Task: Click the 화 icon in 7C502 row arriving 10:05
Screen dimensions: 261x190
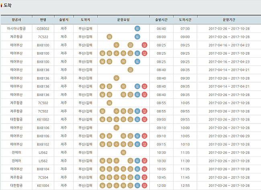Action: coord(109,103)
